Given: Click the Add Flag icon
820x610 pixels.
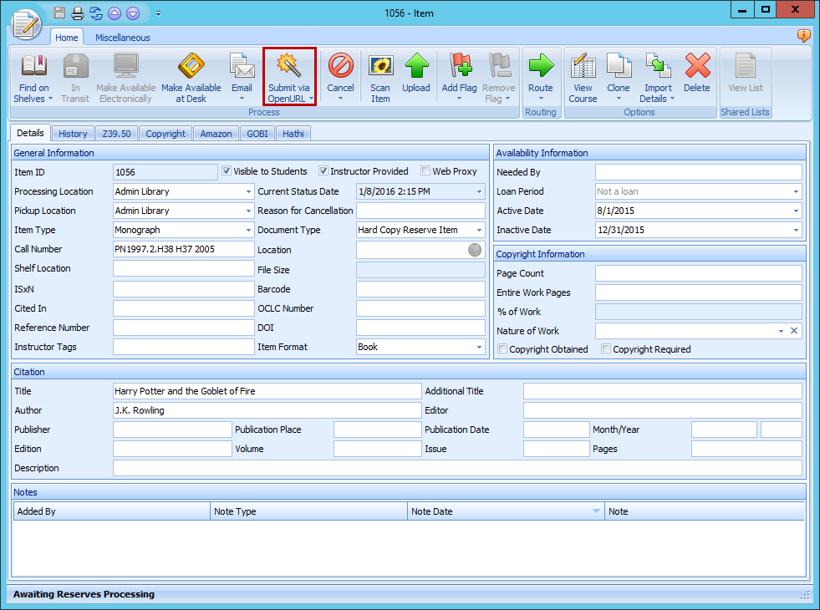Looking at the screenshot, I should (460, 67).
